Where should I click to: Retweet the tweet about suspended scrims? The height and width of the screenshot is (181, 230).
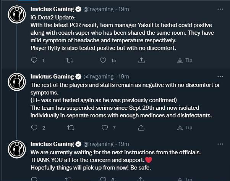(x=69, y=128)
